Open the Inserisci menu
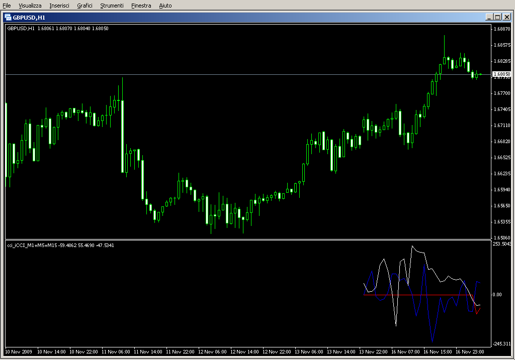 coord(59,6)
